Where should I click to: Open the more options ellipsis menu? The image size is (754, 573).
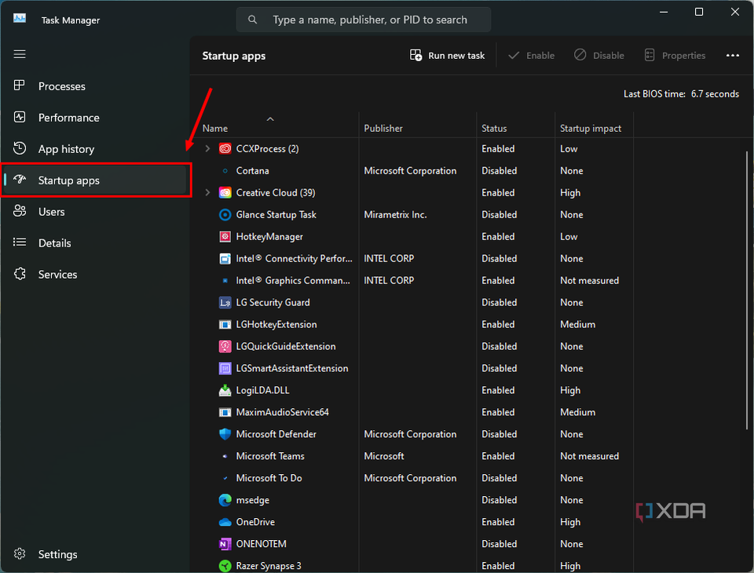click(x=732, y=55)
